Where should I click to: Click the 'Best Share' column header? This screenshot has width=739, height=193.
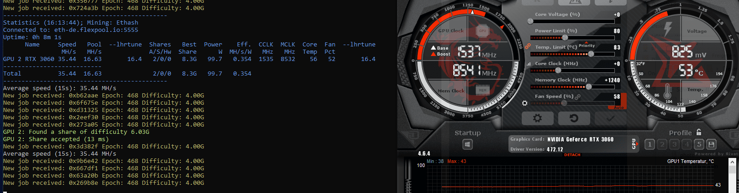point(188,48)
